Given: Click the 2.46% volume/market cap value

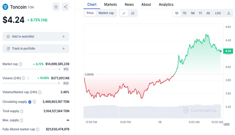Looking at the screenshot, I should click(x=65, y=92).
